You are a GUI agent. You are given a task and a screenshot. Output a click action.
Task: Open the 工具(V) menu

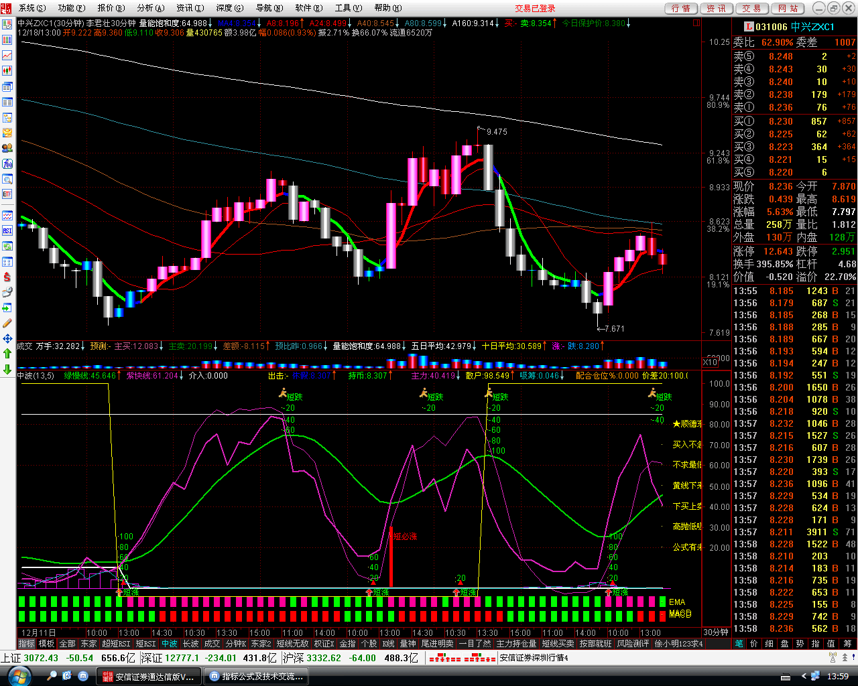pyautogui.click(x=348, y=8)
